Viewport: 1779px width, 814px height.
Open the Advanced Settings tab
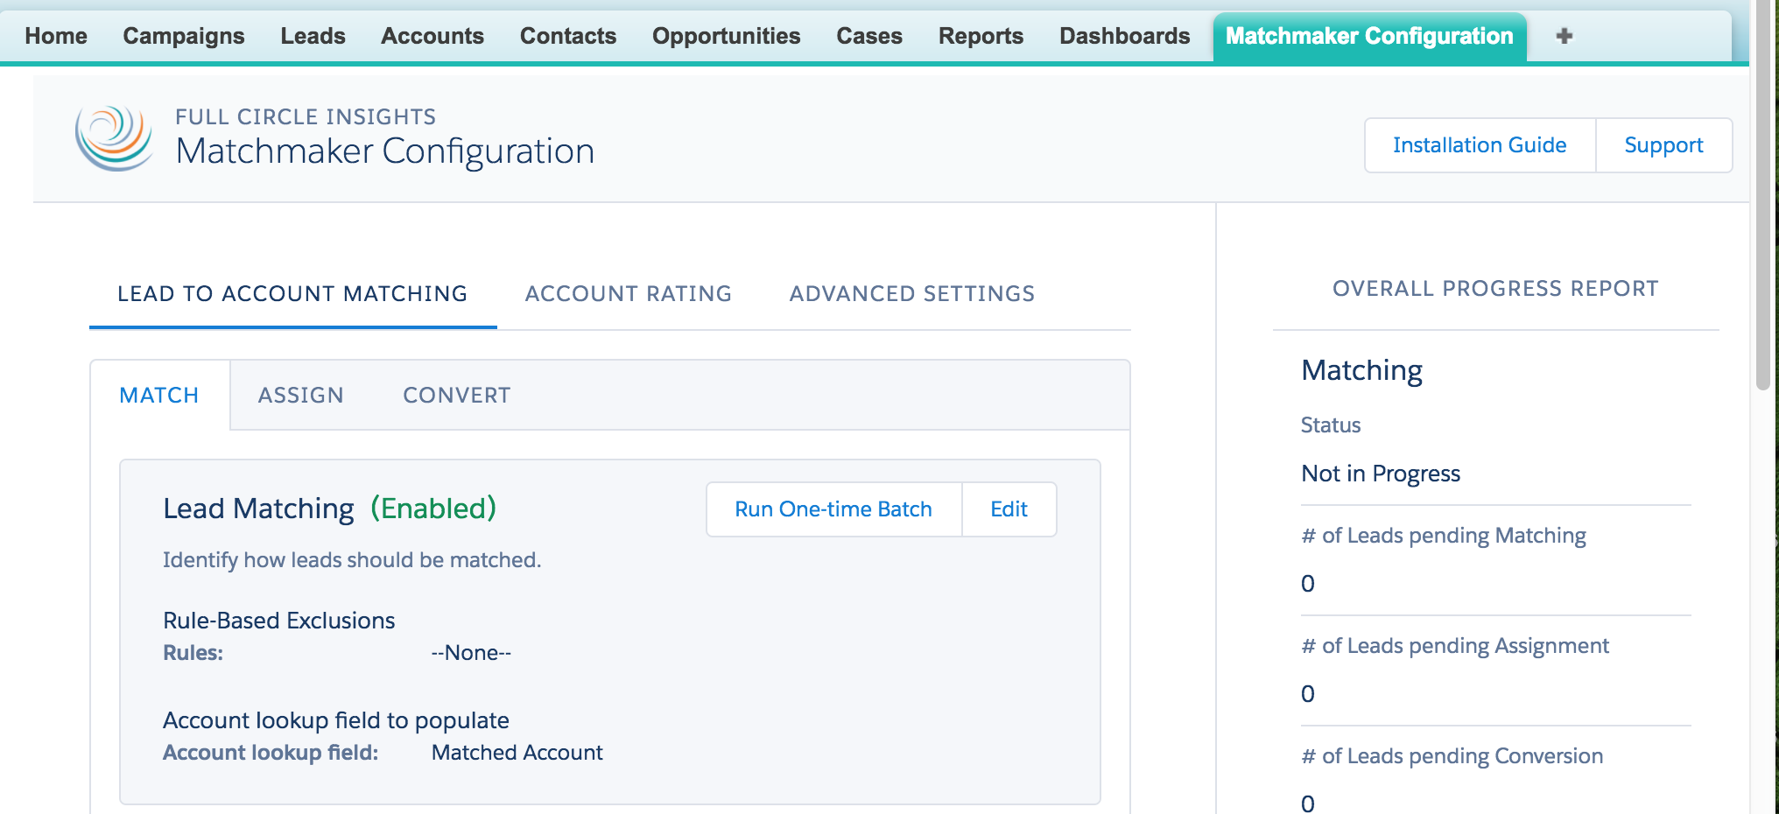tap(912, 294)
